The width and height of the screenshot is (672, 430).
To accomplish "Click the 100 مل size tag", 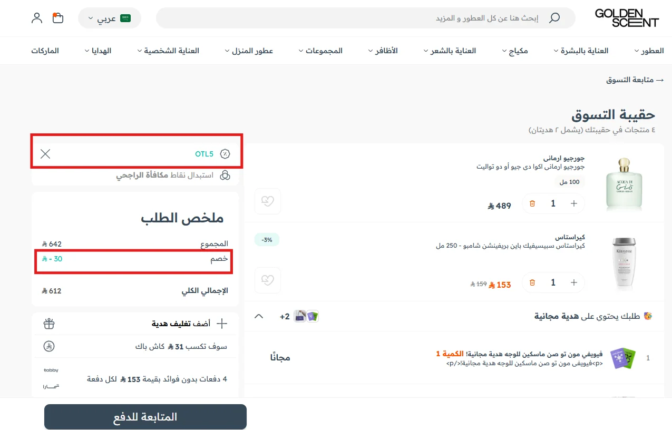I will pos(569,182).
